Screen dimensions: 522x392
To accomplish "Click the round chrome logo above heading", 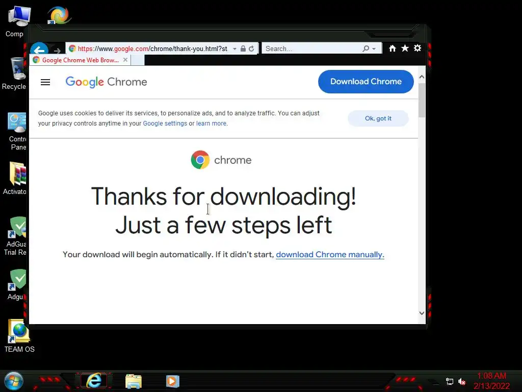I will coord(200,160).
